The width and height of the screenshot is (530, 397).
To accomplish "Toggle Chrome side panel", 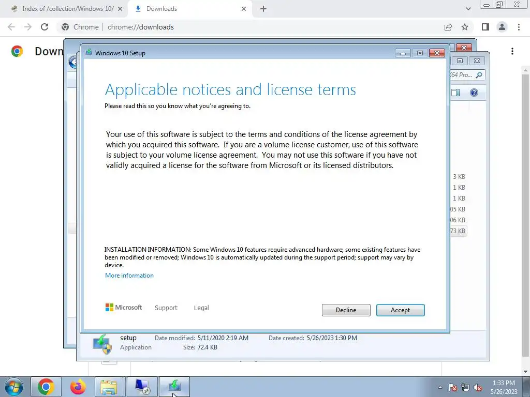I will click(x=485, y=27).
